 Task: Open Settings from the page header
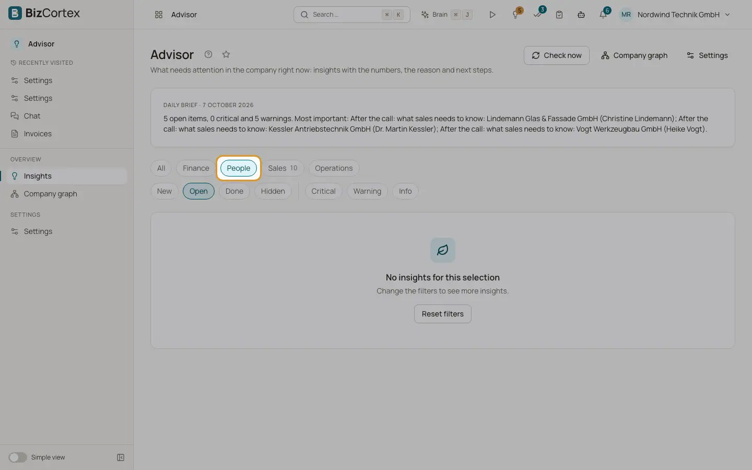click(x=707, y=55)
